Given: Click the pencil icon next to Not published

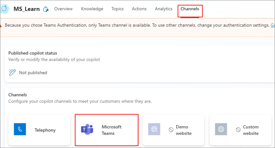Looking at the screenshot, I should coord(12,73).
